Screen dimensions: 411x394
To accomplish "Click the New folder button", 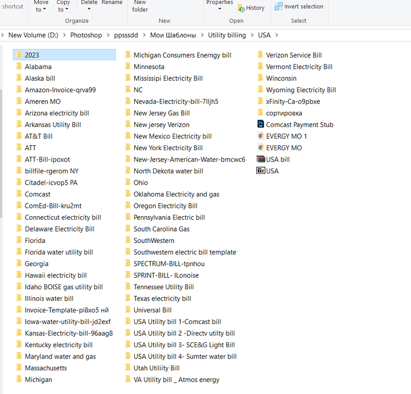I will click(x=140, y=6).
